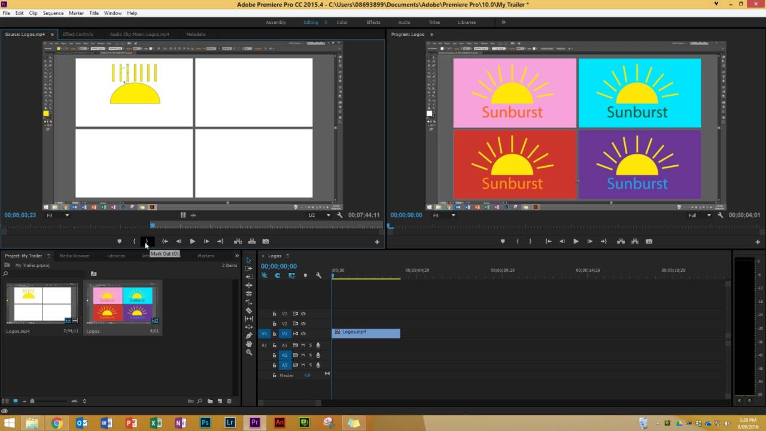Screen dimensions: 766x431
Task: Open the Logos timeline panel menu
Action: (287, 256)
